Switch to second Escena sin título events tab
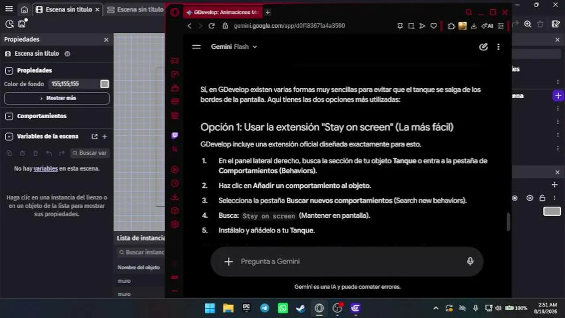Viewport: 565px width, 318px height. click(x=135, y=9)
